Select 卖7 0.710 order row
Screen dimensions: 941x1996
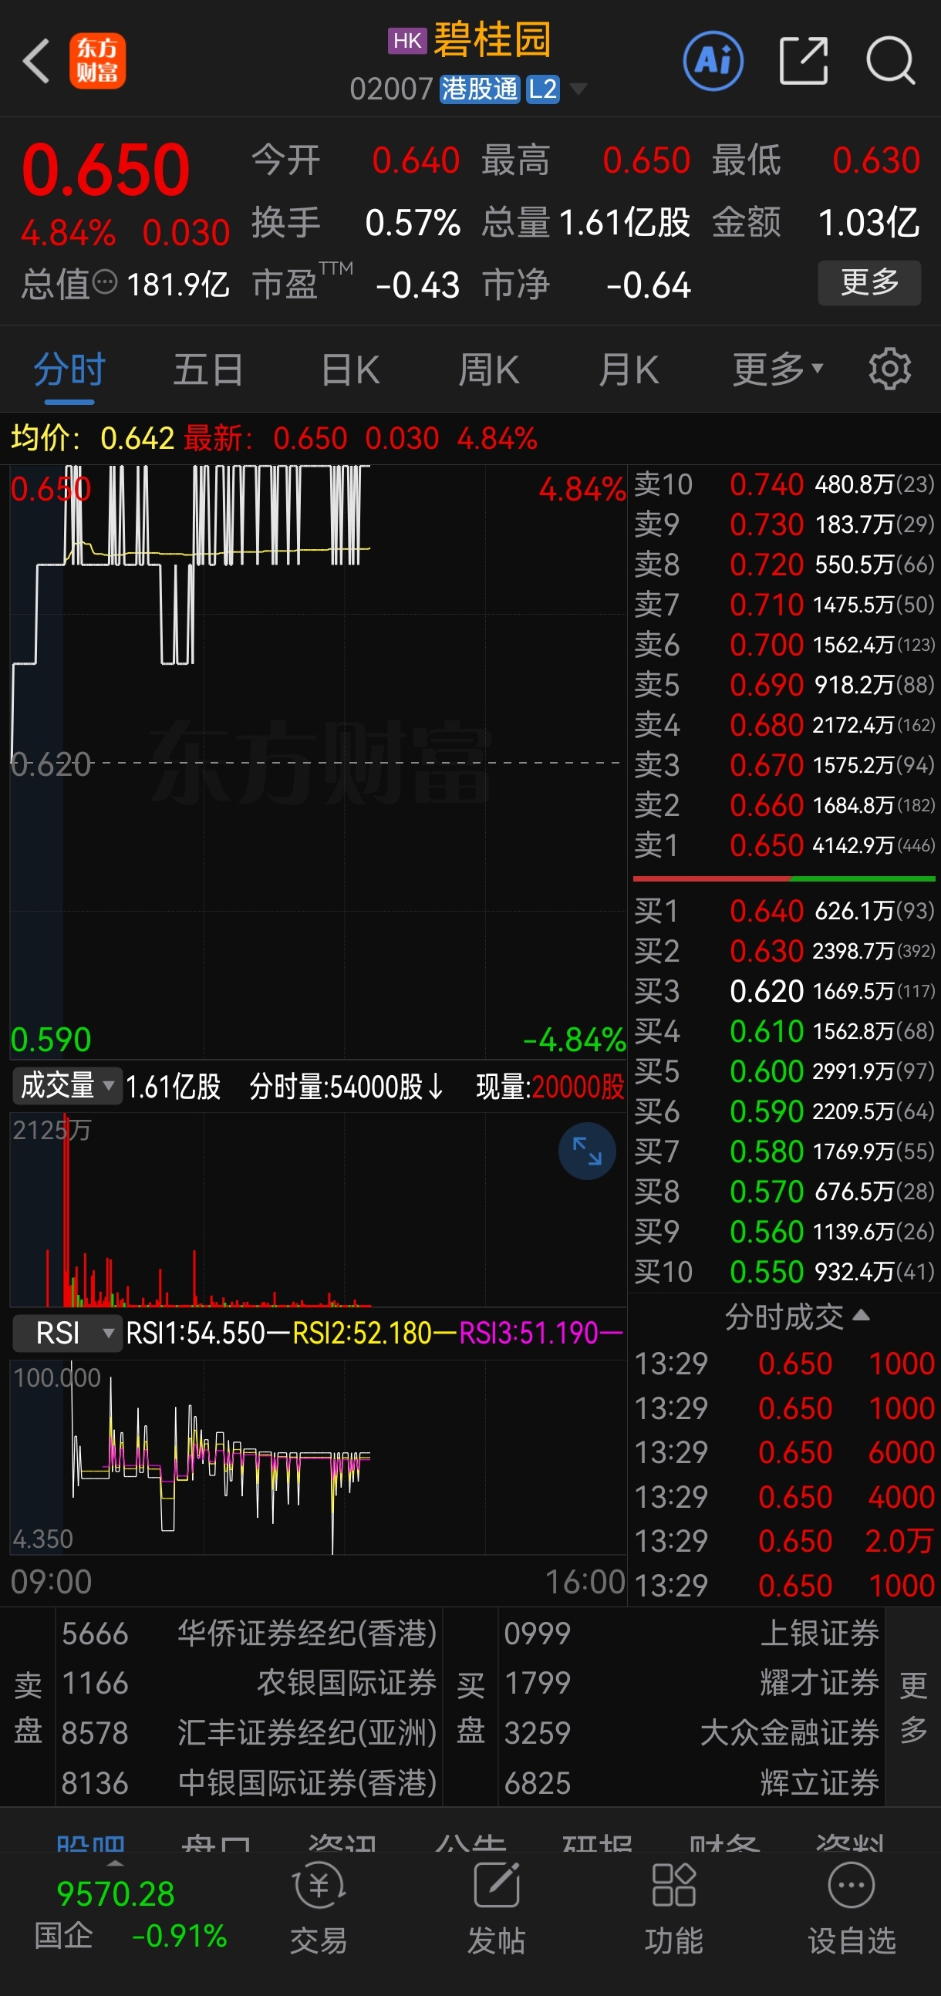point(784,605)
